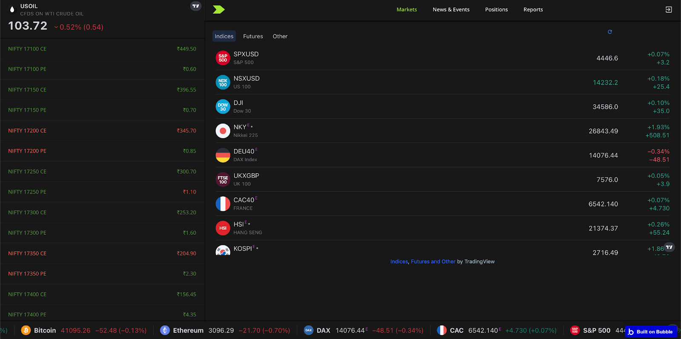681x339 pixels.
Task: Select NIFTY 17300 CE option row
Action: point(102,212)
